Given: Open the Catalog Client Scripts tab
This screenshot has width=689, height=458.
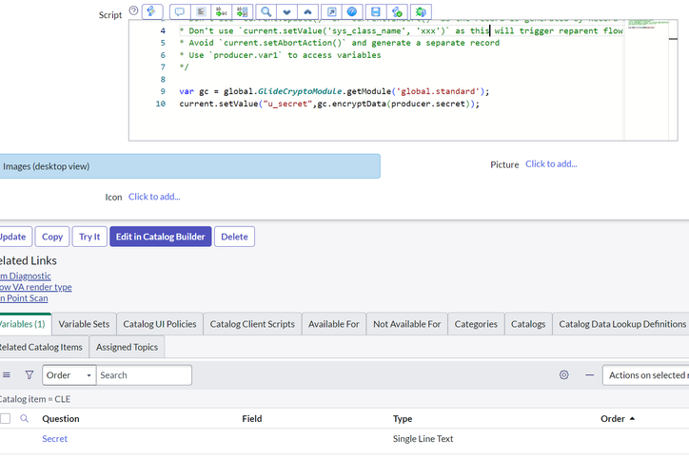Looking at the screenshot, I should (x=252, y=324).
